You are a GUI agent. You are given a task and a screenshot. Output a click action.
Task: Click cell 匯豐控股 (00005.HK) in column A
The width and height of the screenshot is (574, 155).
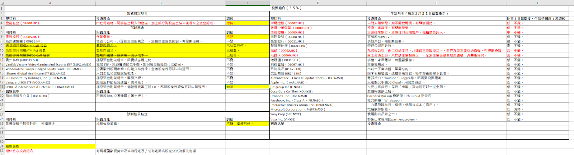pos(50,37)
